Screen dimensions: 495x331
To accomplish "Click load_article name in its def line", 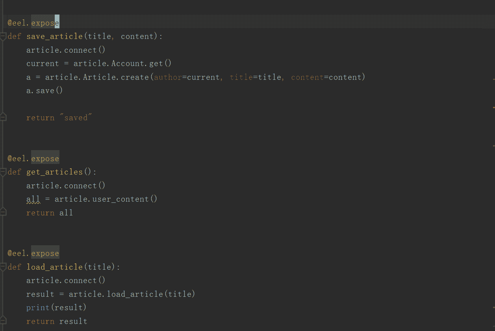I will click(x=54, y=267).
